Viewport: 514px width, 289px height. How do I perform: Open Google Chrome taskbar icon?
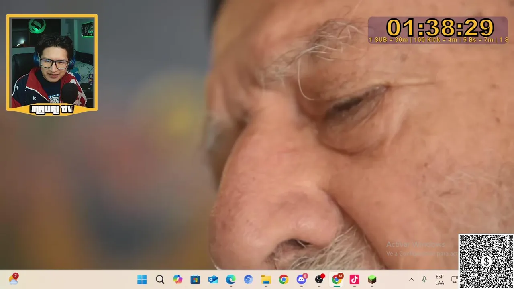[284, 280]
